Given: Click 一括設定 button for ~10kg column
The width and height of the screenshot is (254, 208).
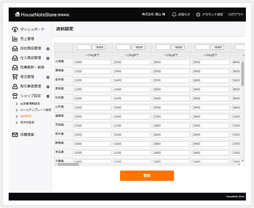Looking at the screenshot, I should tap(99, 47).
